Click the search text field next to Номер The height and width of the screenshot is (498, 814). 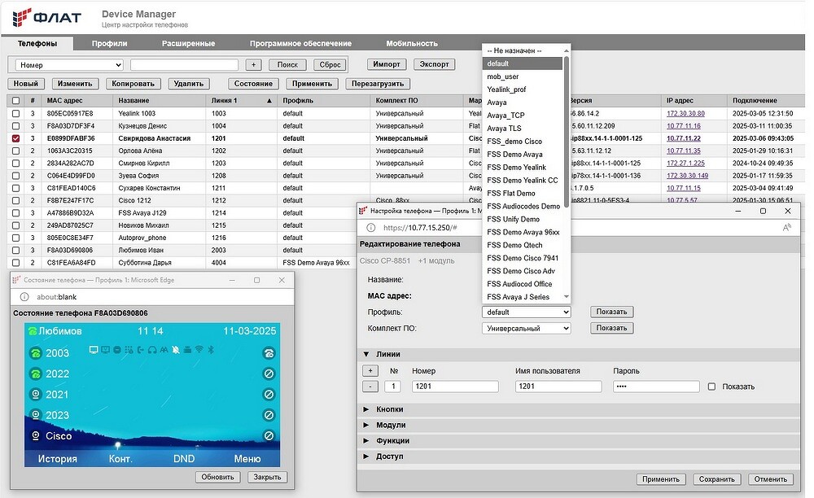(184, 65)
